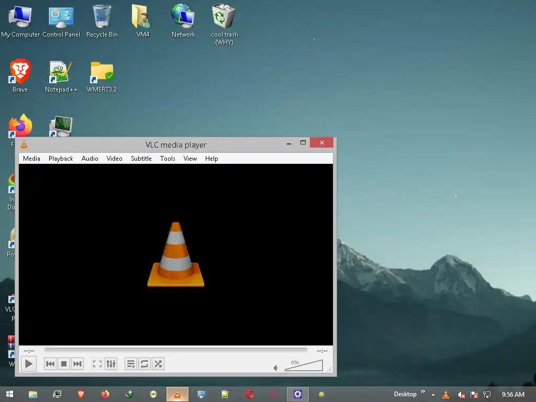Select the Network desktop icon
Image resolution: width=536 pixels, height=402 pixels.
183,21
